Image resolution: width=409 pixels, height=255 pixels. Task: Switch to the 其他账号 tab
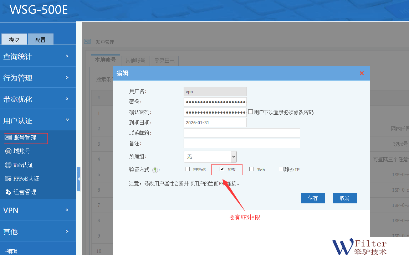pos(135,61)
